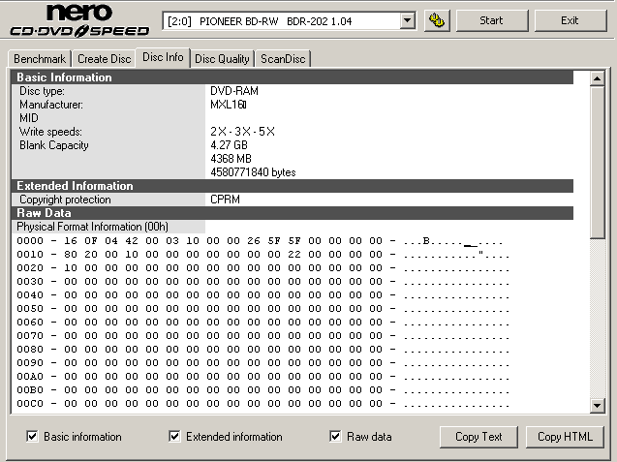Click the 2X - 3X - 5X write speeds value
Screen dimensions: 617x462
242,132
